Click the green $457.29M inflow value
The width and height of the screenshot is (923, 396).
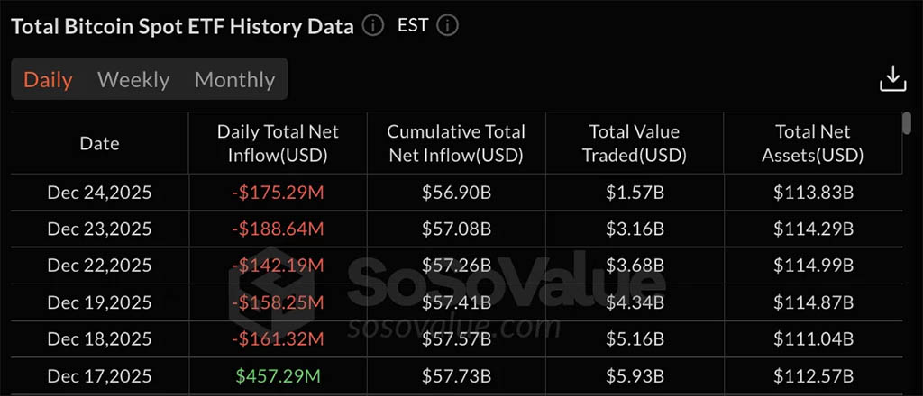click(278, 375)
